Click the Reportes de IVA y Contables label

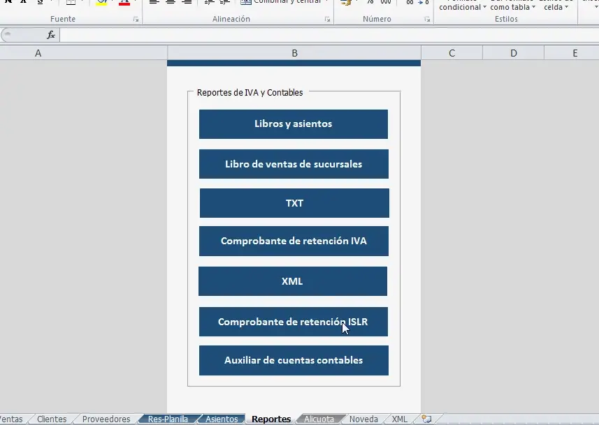click(x=250, y=92)
